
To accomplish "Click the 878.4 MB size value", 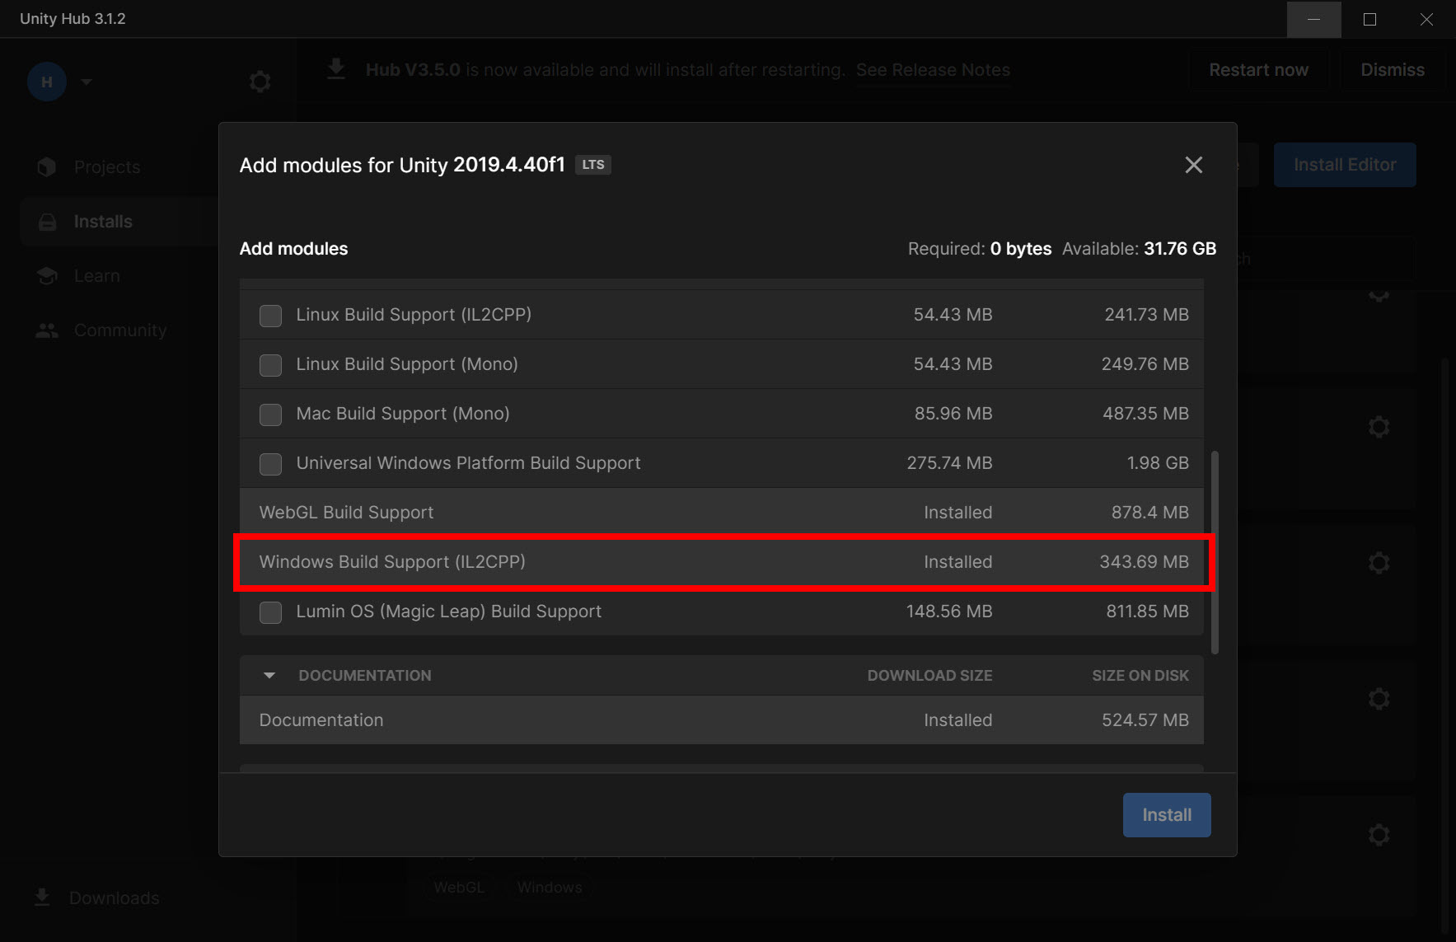I will (1149, 513).
